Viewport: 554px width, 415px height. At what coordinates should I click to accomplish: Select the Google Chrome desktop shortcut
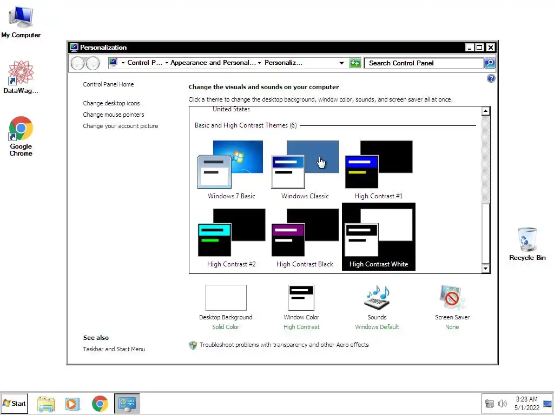(x=21, y=136)
